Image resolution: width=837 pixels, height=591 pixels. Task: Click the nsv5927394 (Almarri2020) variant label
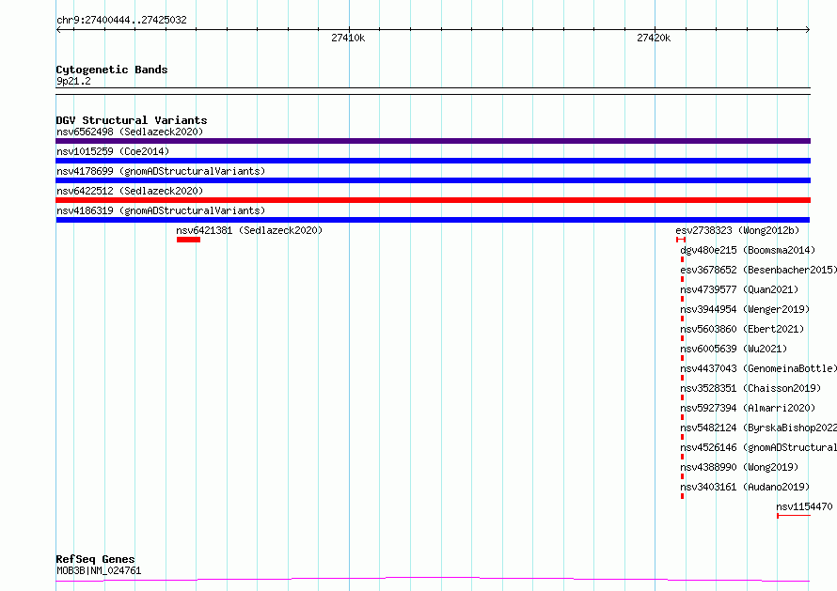coord(748,408)
